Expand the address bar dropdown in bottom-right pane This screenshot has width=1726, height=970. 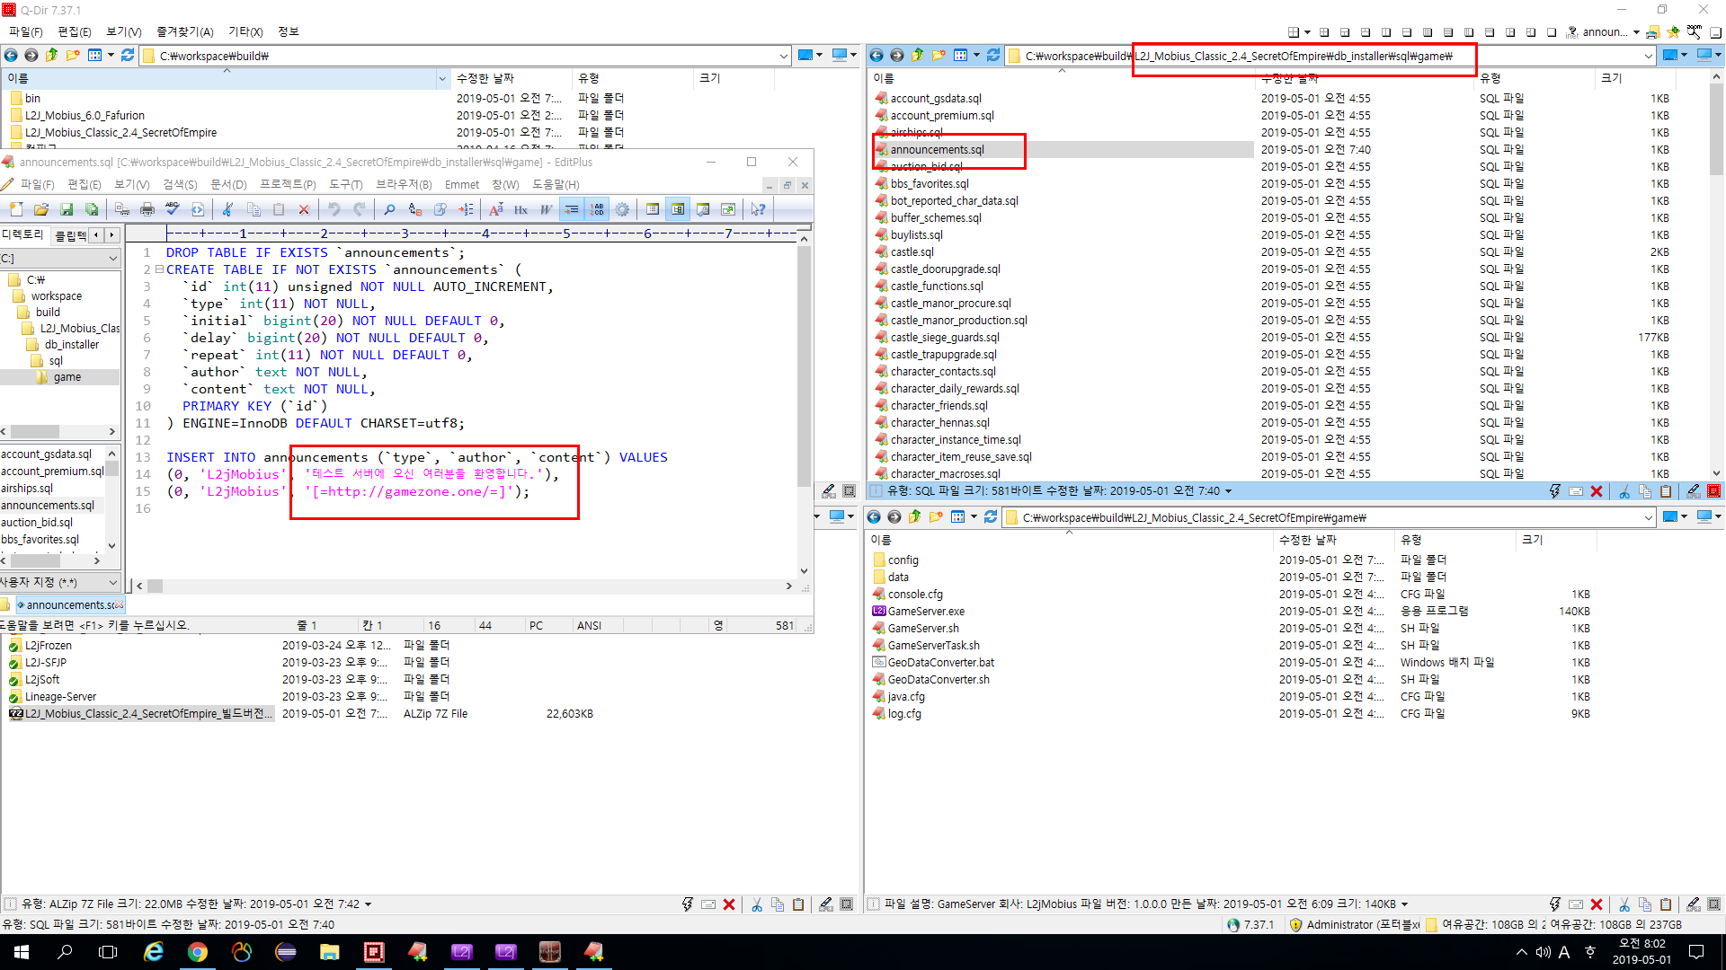[x=1649, y=517]
